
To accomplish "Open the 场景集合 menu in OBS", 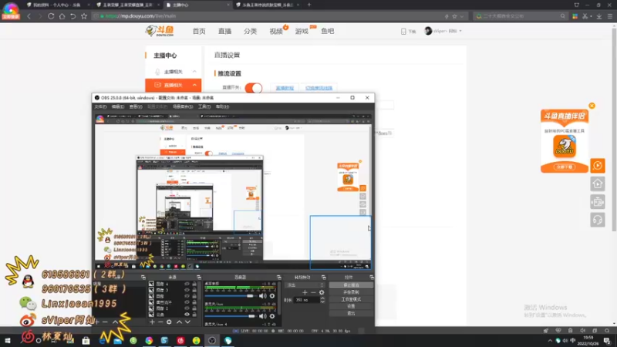I will point(183,106).
